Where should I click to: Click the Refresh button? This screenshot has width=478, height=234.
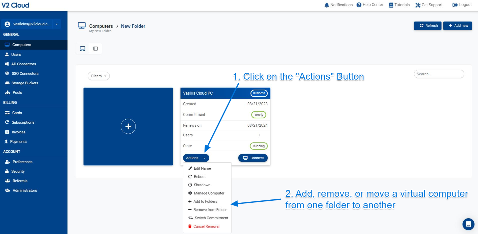(428, 26)
